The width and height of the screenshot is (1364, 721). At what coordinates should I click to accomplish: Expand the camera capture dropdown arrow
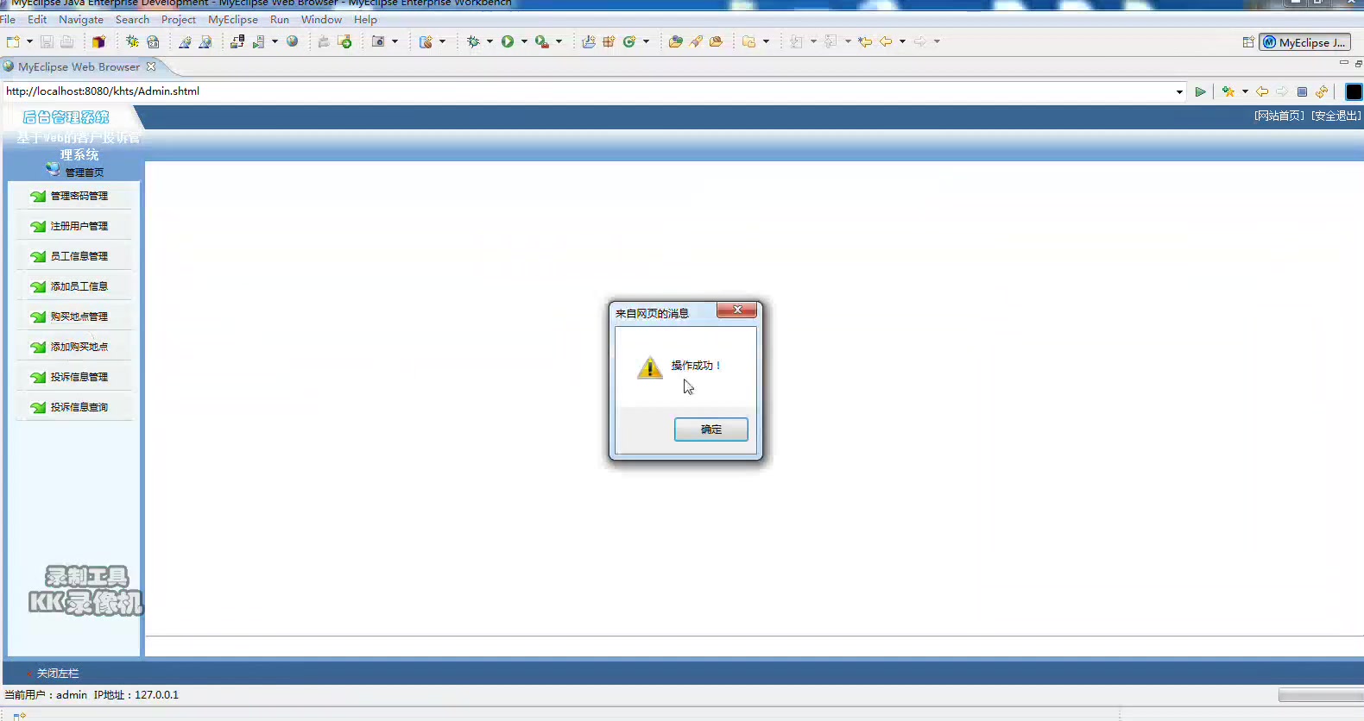tap(395, 41)
